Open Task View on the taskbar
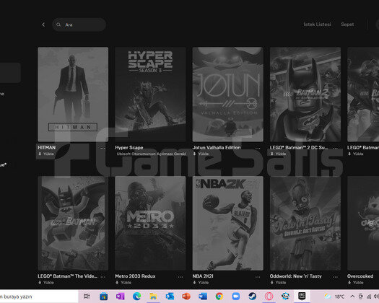The width and height of the screenshot is (379, 303). [x=87, y=297]
